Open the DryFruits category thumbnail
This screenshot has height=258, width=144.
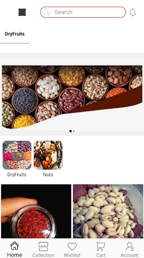click(x=17, y=155)
